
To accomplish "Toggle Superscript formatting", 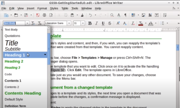I will pyautogui.click(x=118, y=23).
